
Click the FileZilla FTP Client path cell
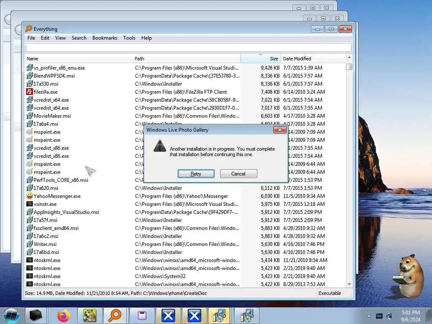[181, 92]
